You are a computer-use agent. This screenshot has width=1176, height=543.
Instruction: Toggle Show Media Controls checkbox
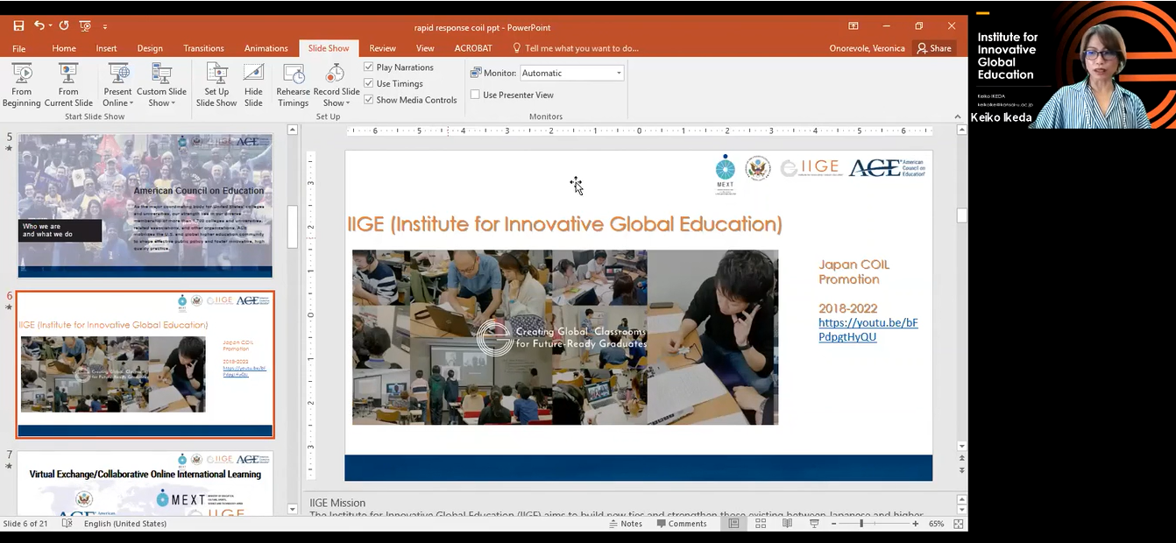[x=369, y=100]
